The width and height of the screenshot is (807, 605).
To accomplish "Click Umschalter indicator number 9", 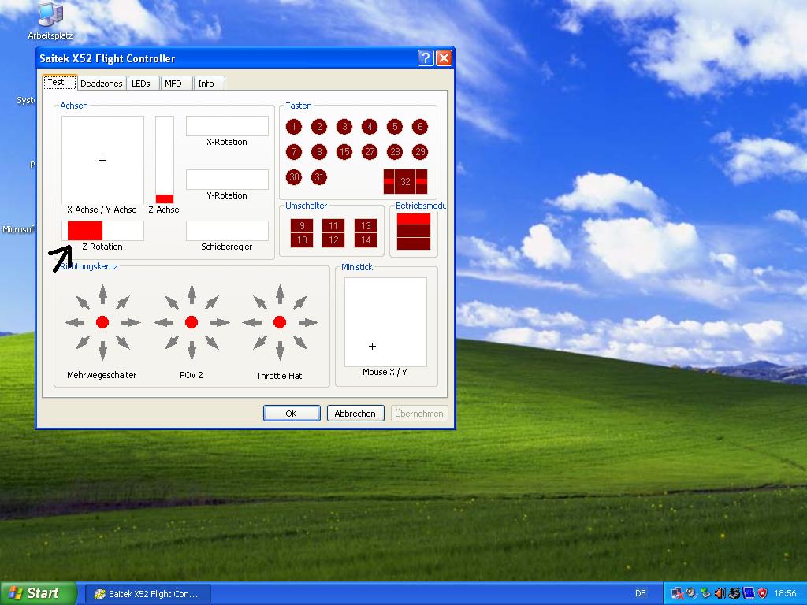I will point(302,226).
